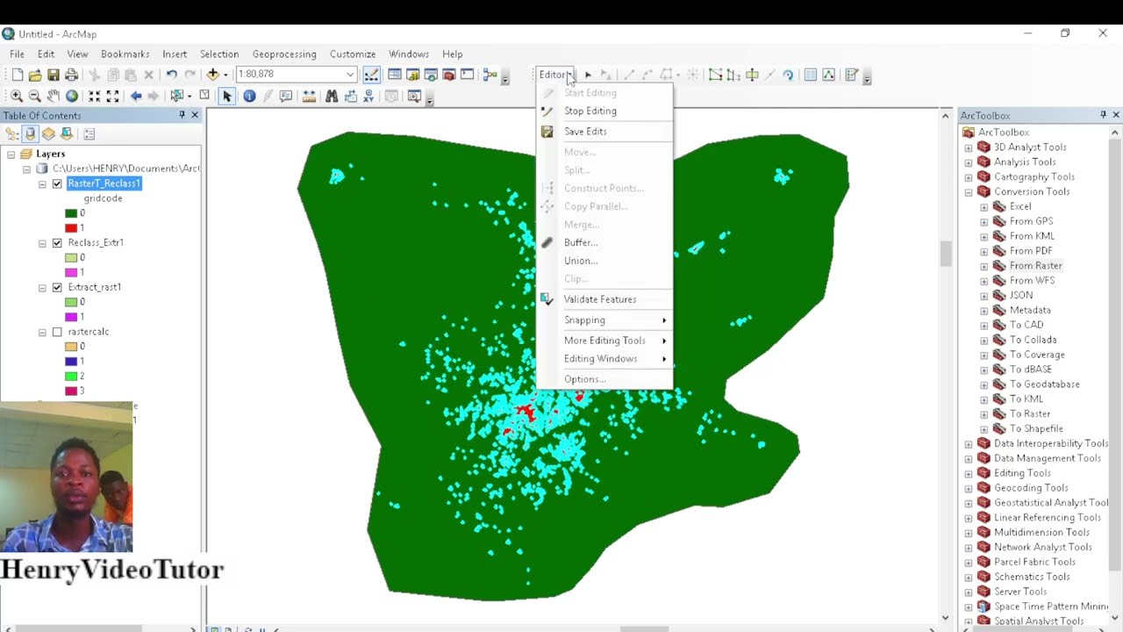Click the green swatch for RasterT_Reclass1 value 0
Image resolution: width=1123 pixels, height=632 pixels.
[71, 213]
